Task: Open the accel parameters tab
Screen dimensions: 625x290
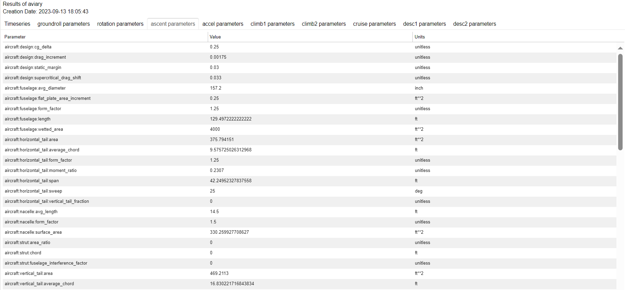Action: tap(223, 24)
